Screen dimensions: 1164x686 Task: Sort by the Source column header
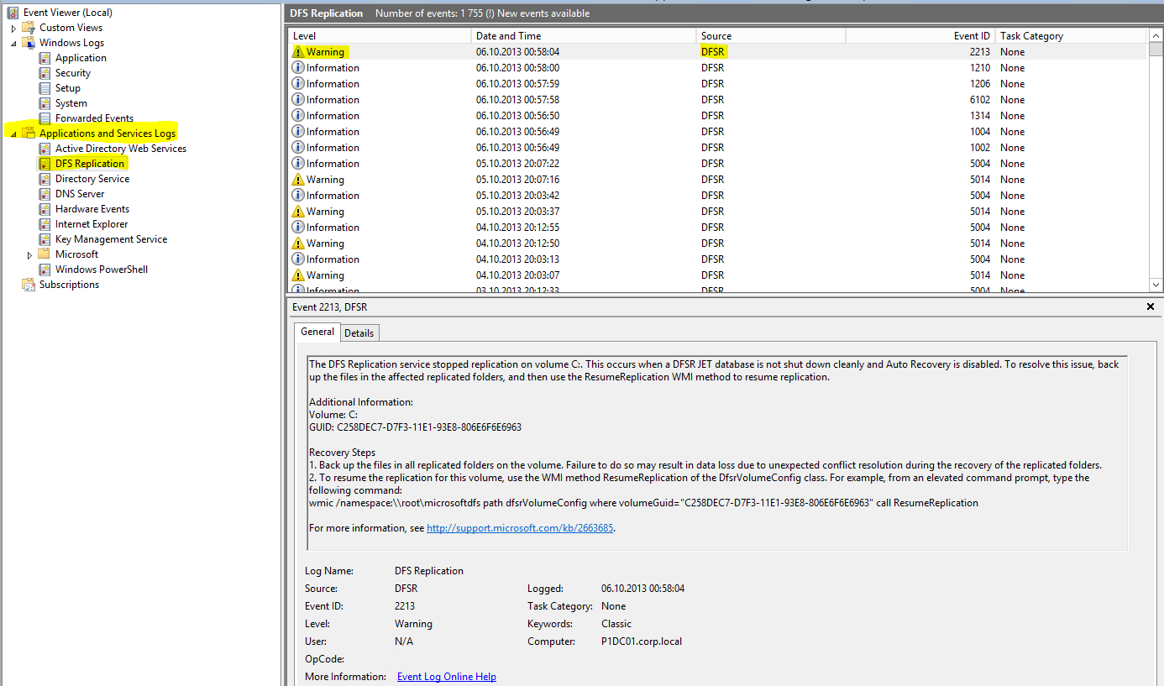[x=771, y=36]
